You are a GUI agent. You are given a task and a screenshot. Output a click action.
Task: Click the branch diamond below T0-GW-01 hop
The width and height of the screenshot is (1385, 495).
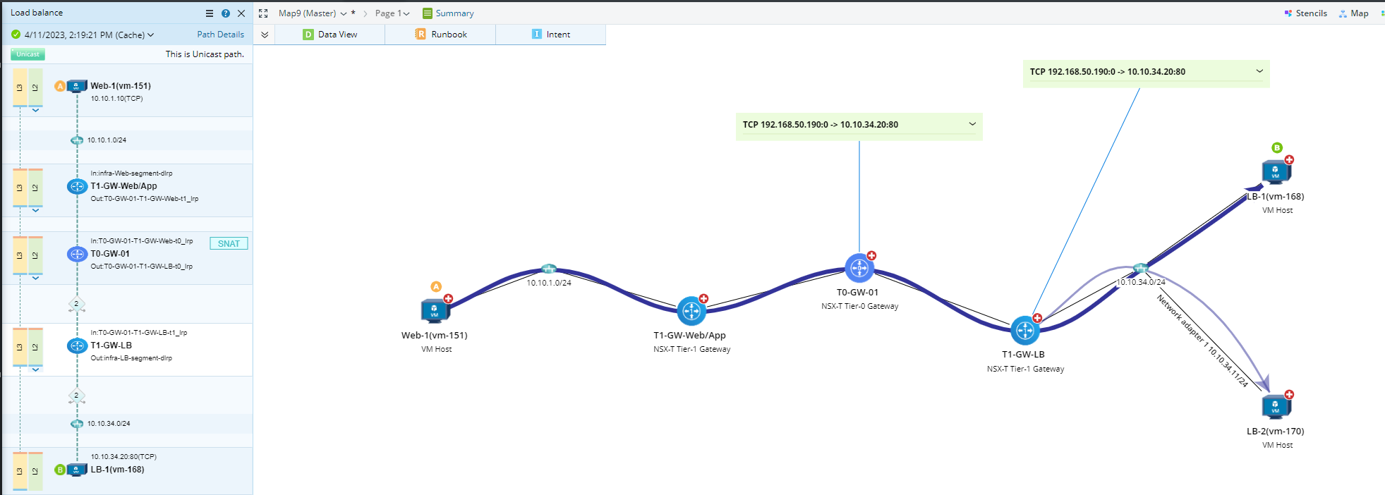77,305
